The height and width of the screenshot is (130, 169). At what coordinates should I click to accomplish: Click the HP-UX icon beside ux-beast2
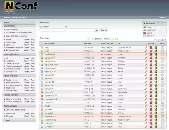[42, 113]
